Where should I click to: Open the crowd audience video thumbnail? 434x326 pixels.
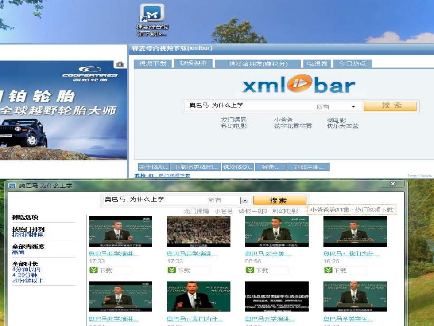pyautogui.click(x=198, y=232)
